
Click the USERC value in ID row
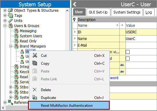pyautogui.click(x=141, y=32)
